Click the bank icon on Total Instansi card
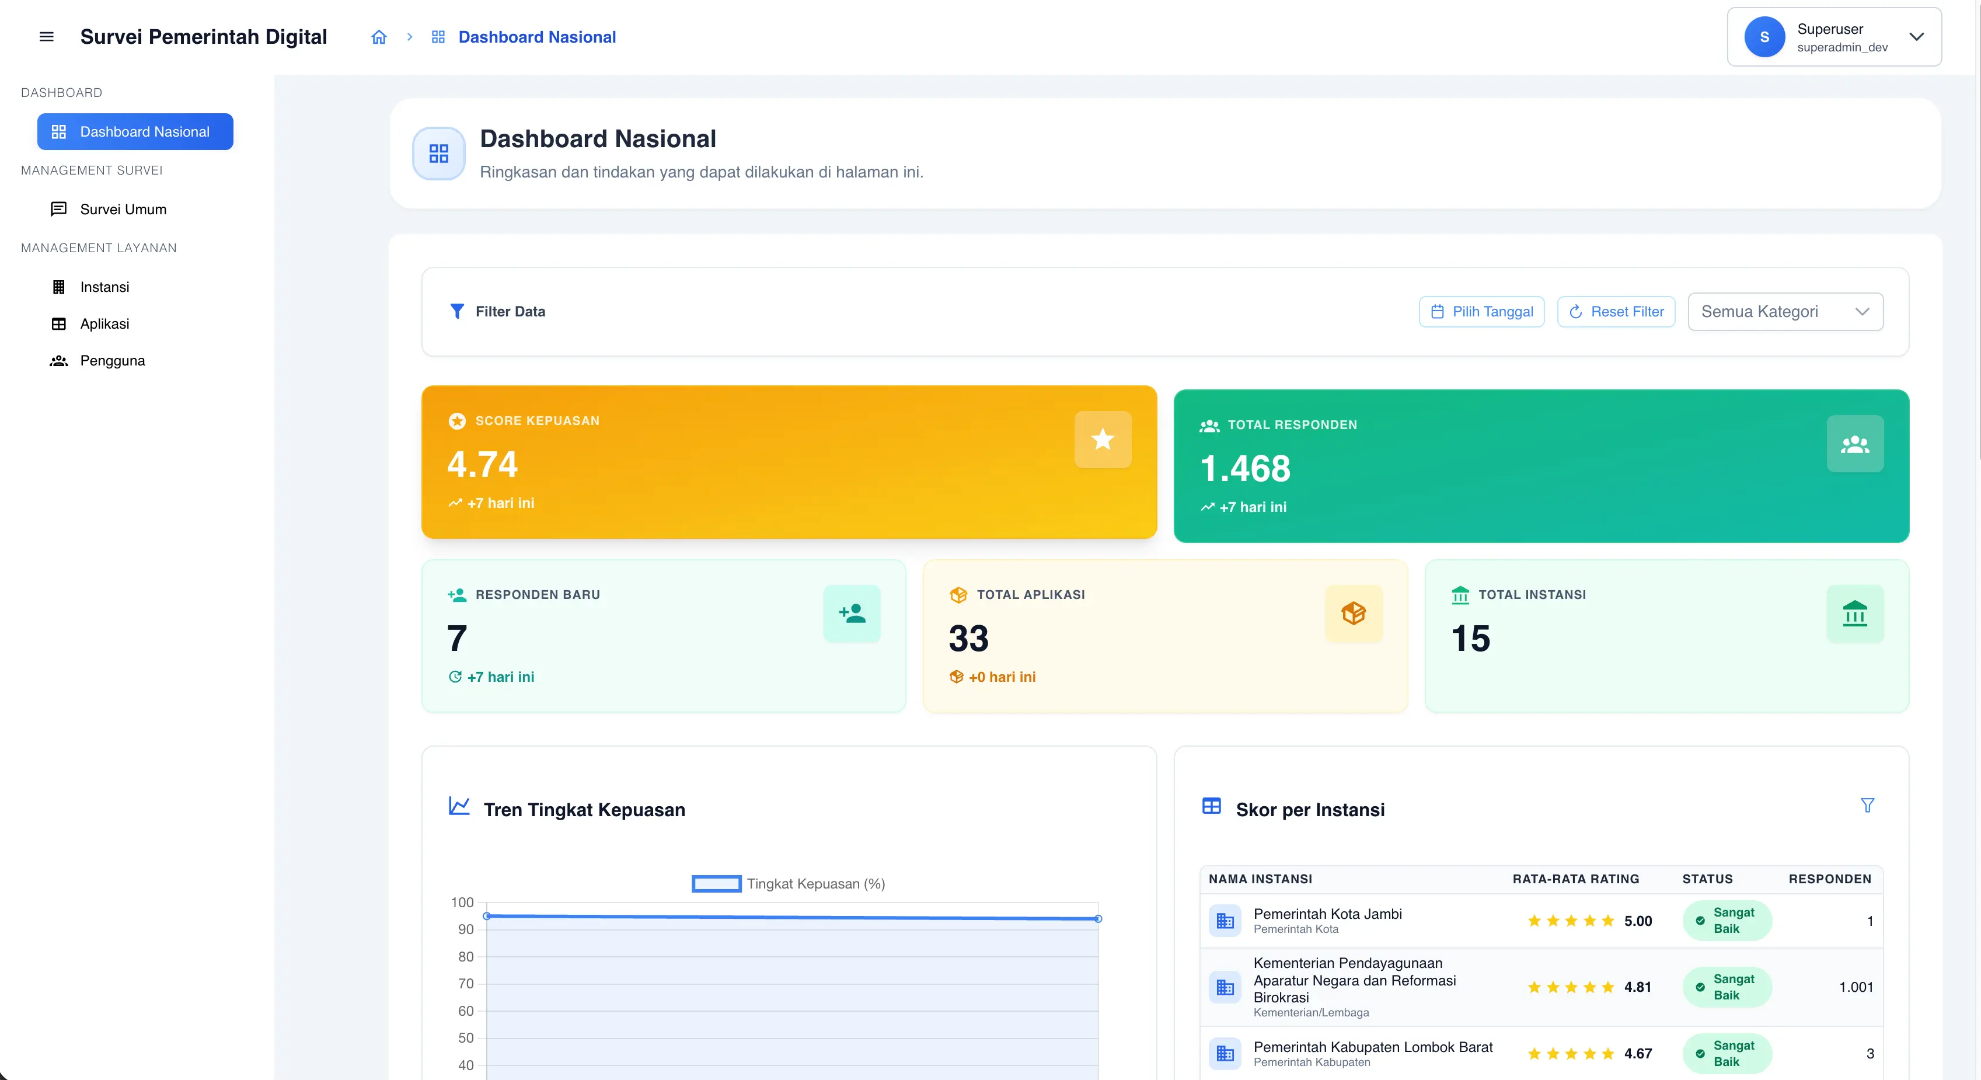This screenshot has height=1080, width=1981. [x=1854, y=613]
